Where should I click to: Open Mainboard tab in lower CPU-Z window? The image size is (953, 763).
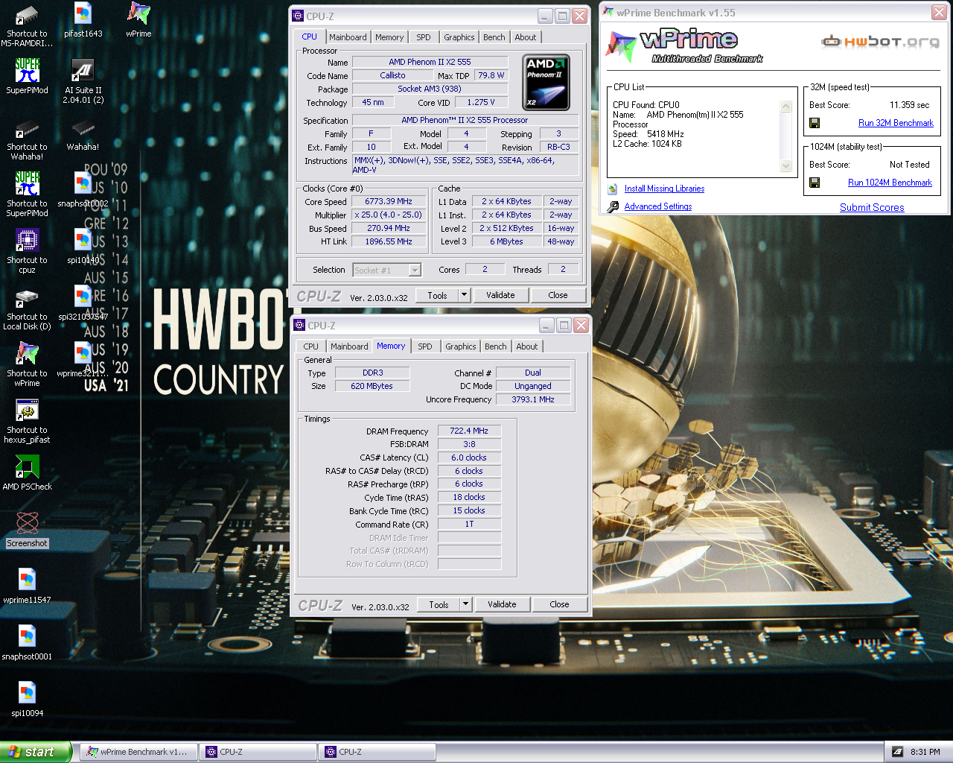pos(349,346)
